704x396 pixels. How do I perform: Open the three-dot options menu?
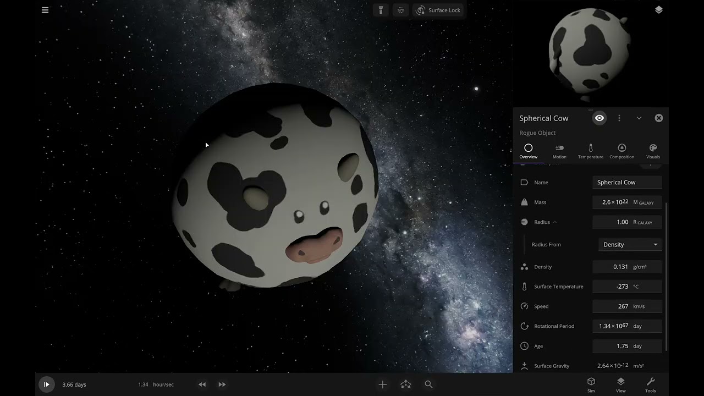coord(619,118)
